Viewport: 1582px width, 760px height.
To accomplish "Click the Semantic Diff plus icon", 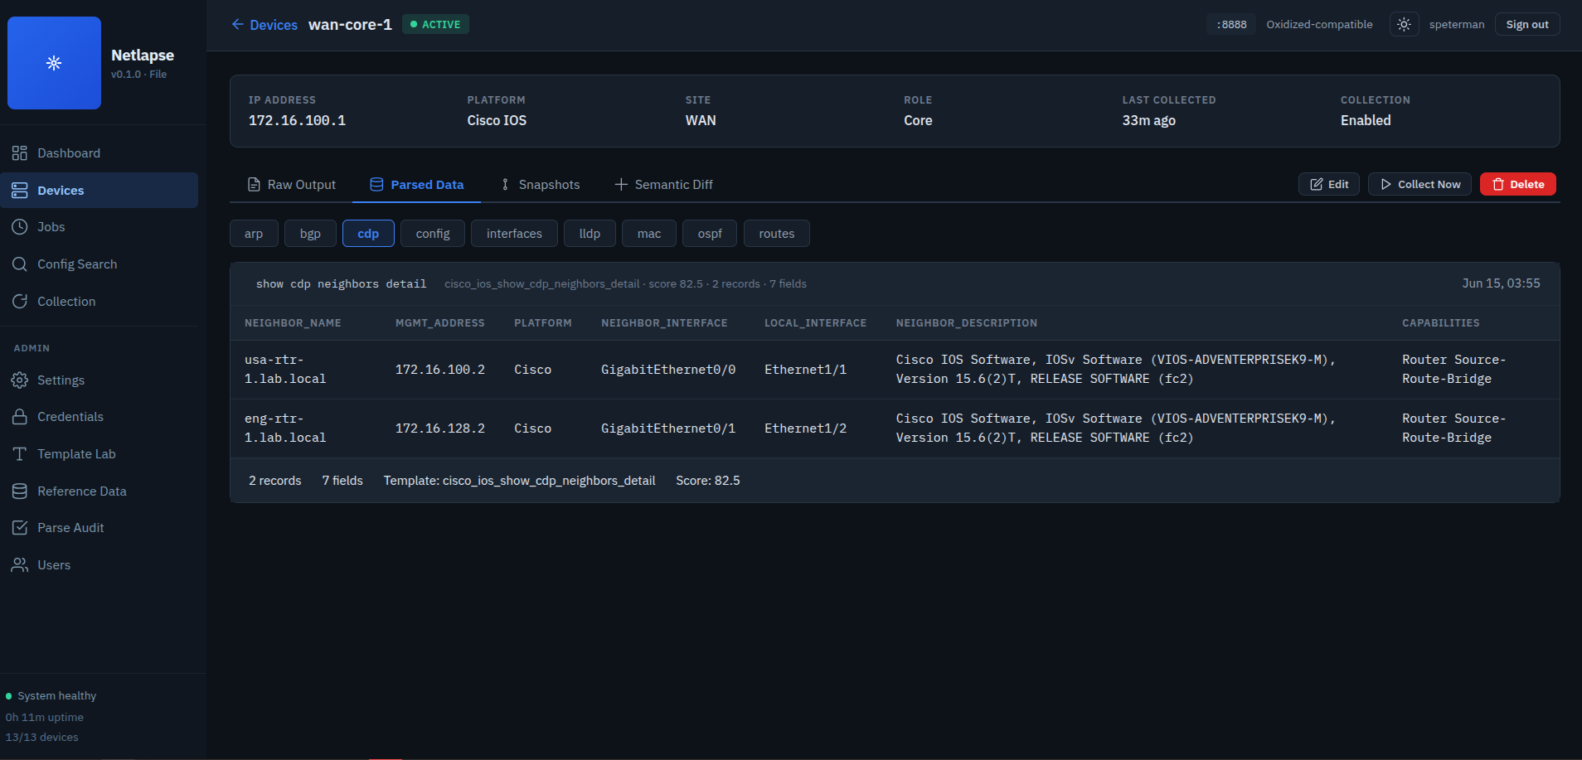I will [621, 185].
